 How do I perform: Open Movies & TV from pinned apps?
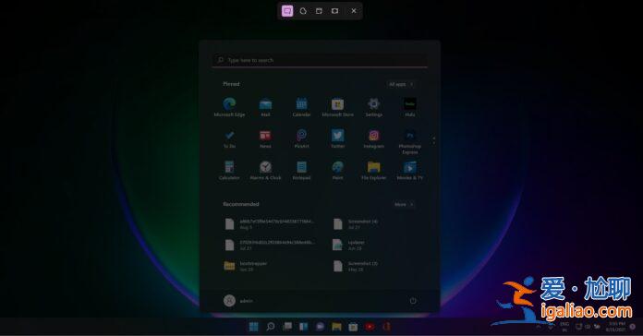pyautogui.click(x=410, y=171)
